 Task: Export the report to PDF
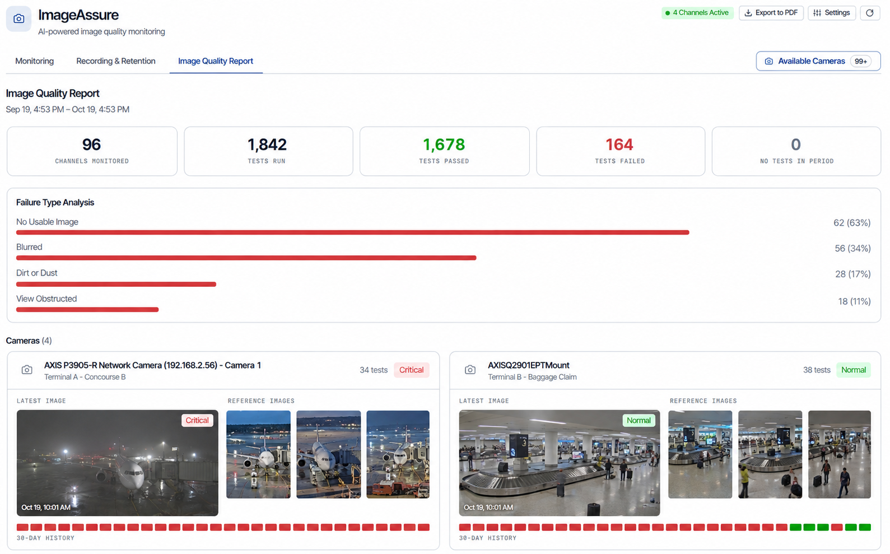point(771,13)
